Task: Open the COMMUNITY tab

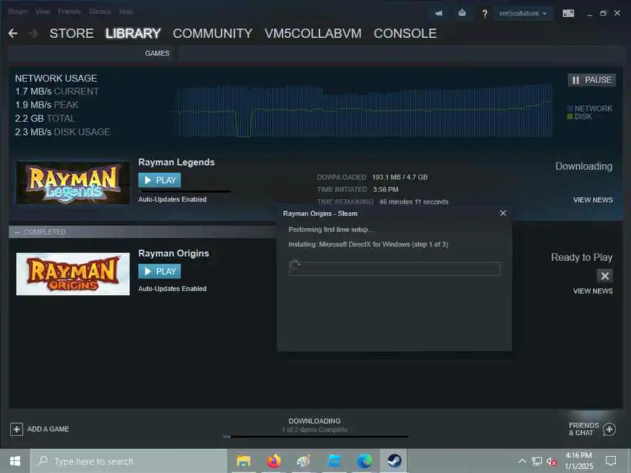Action: click(213, 33)
